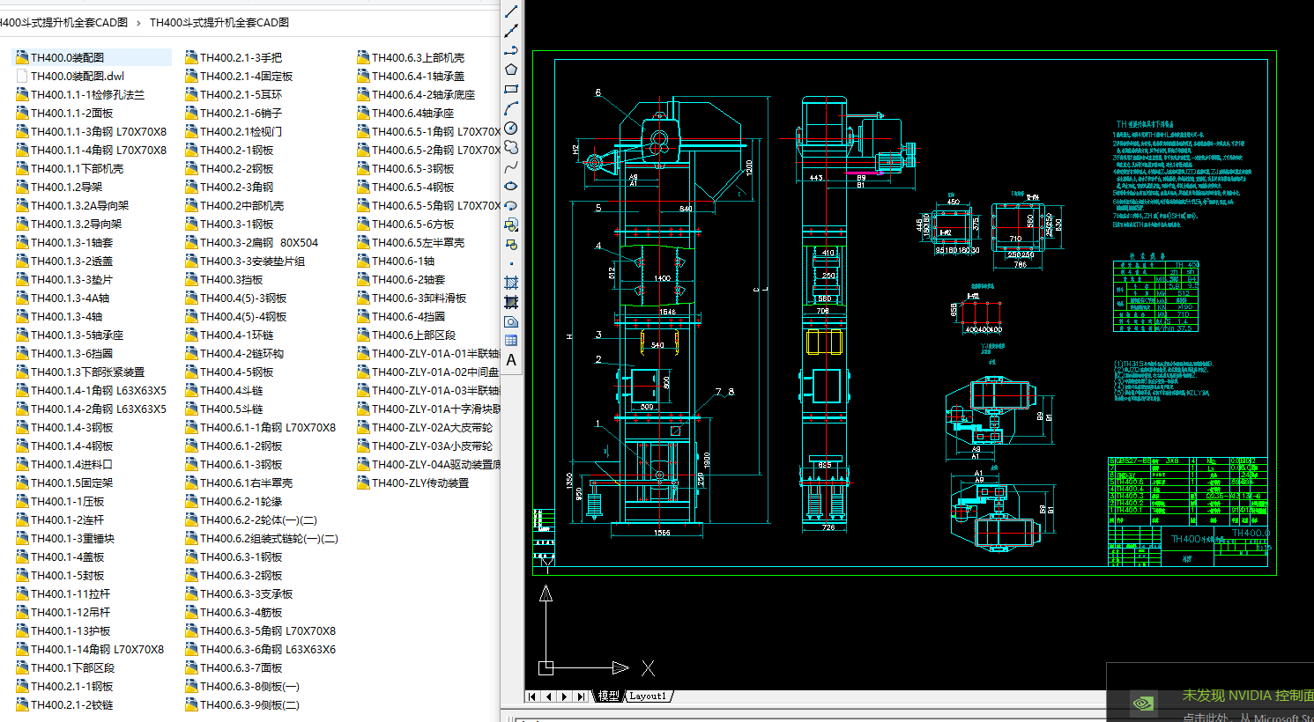
Task: Select the Polygon tool
Action: coord(512,68)
